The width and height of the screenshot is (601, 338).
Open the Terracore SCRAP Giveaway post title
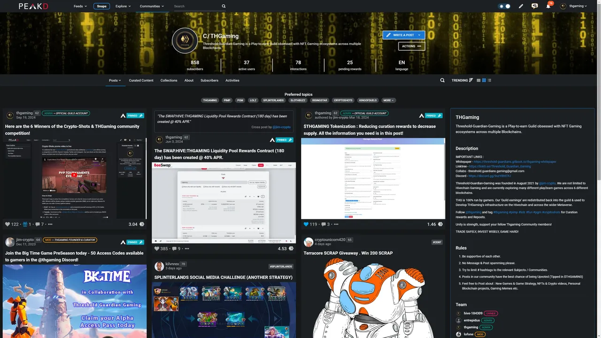348,253
